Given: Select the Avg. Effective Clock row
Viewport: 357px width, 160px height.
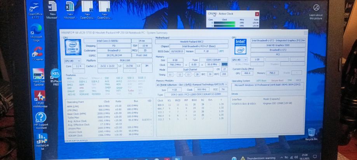Looking at the screenshot, I should point(109,125).
